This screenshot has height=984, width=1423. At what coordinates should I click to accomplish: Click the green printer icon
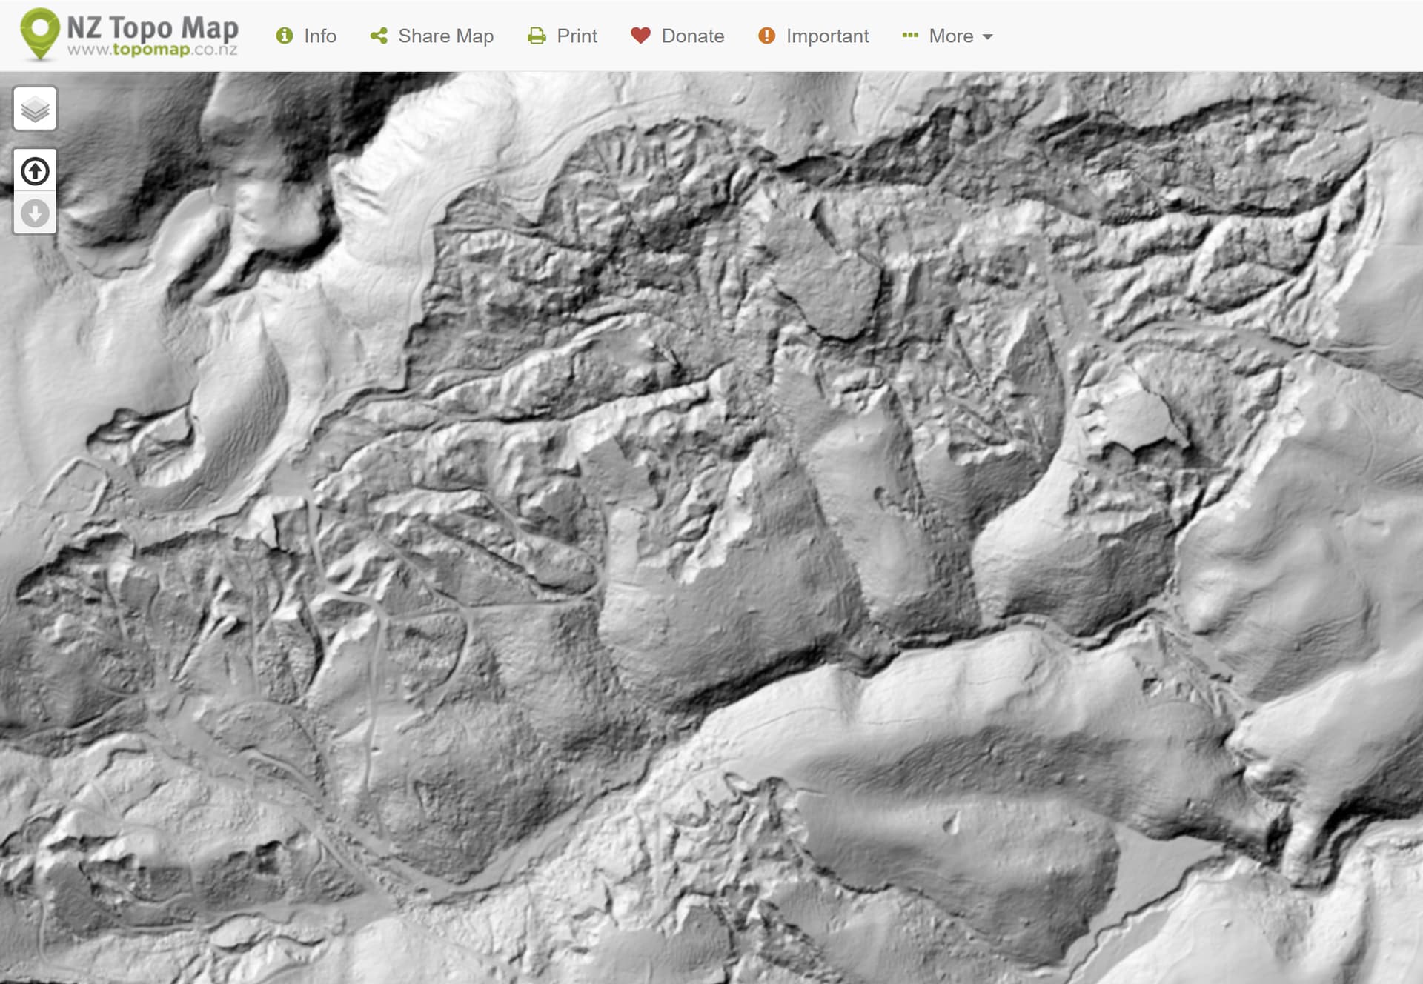click(537, 36)
